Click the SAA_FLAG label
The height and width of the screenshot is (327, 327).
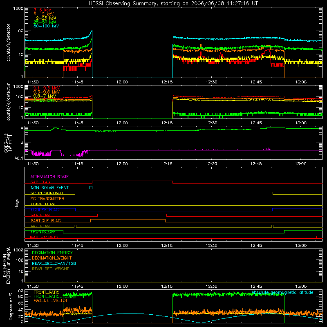point(40,215)
